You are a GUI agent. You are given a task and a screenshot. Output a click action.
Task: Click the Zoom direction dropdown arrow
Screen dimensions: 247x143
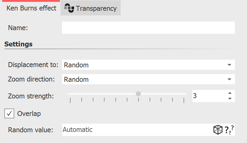pos(229,79)
